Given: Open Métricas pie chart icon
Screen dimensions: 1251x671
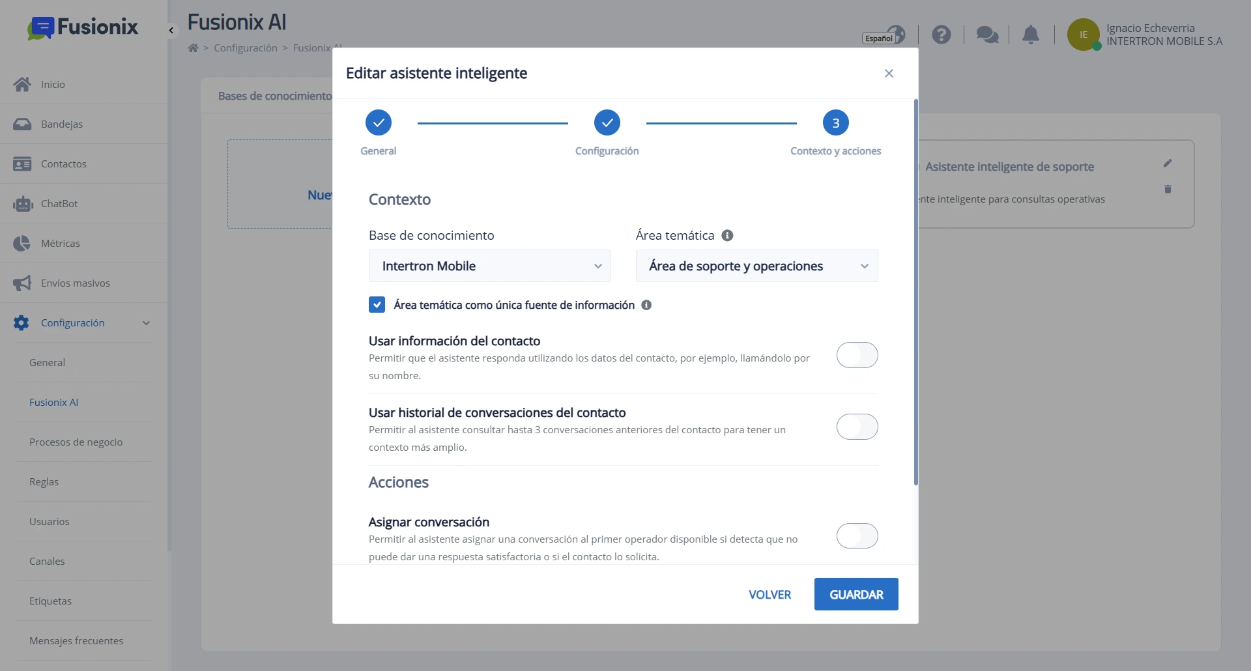Looking at the screenshot, I should pos(22,243).
